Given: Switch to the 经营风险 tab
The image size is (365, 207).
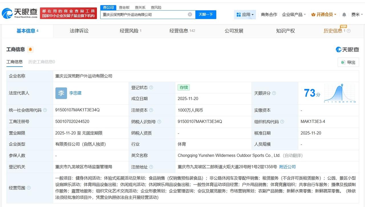Looking at the screenshot, I should tap(131, 31).
